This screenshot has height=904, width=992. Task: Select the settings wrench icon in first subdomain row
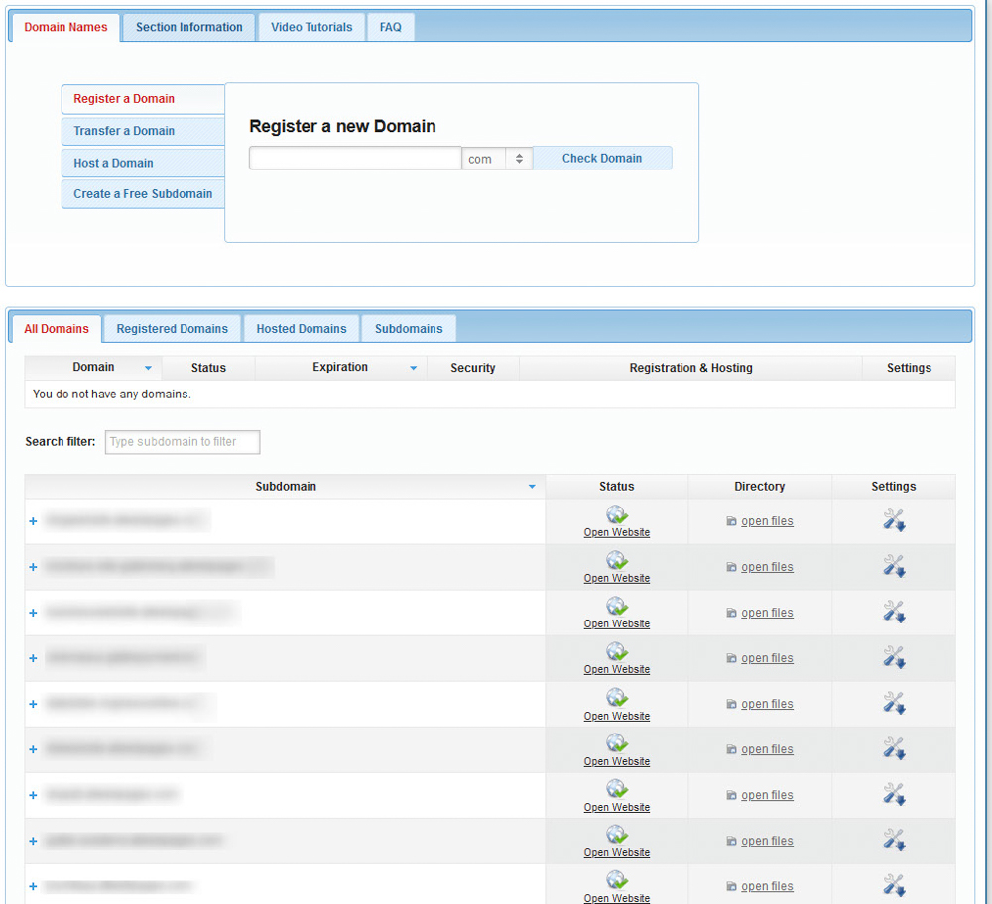tap(893, 519)
